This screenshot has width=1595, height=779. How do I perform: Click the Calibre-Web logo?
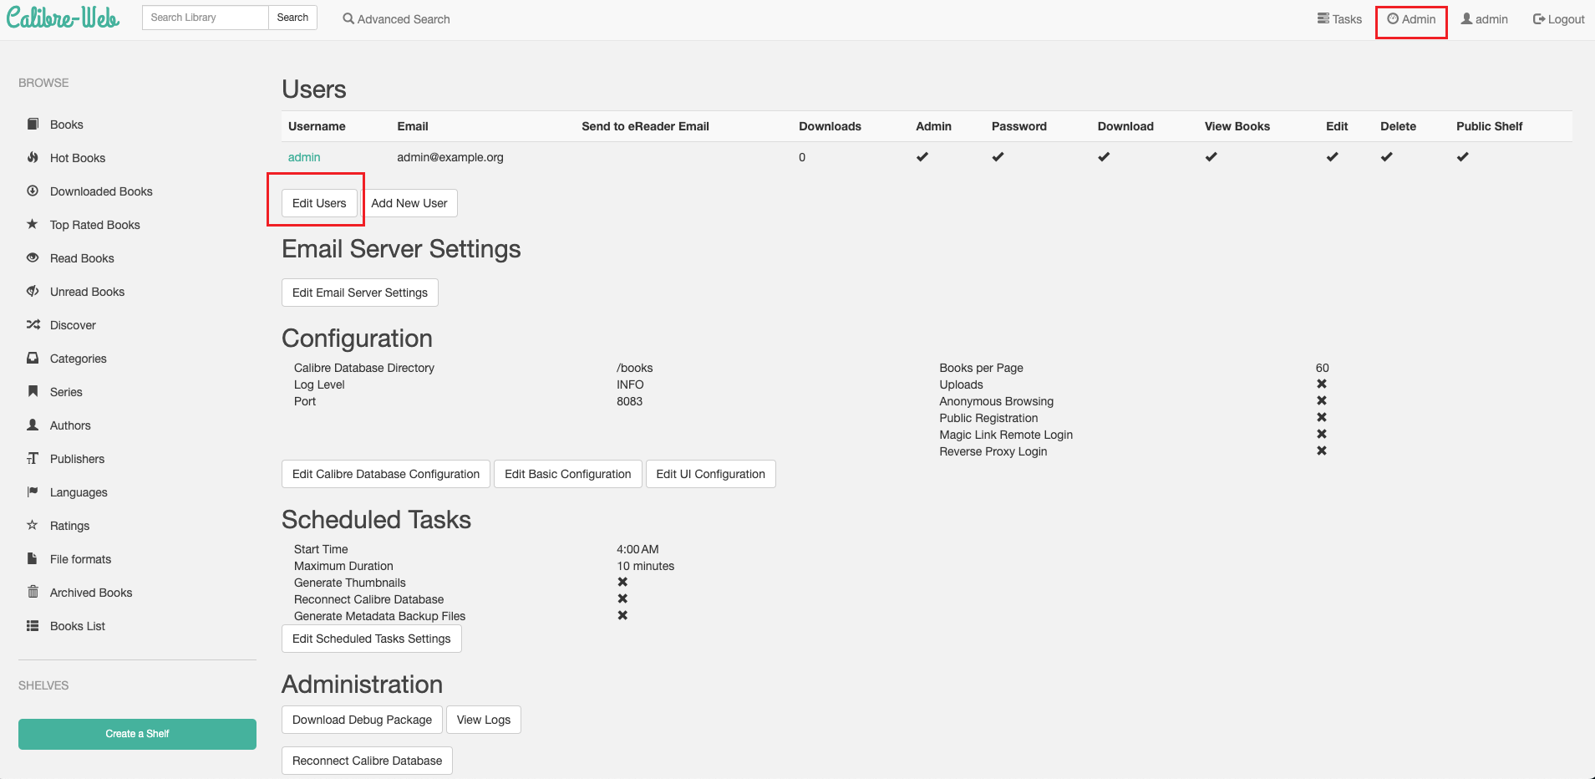(x=63, y=18)
